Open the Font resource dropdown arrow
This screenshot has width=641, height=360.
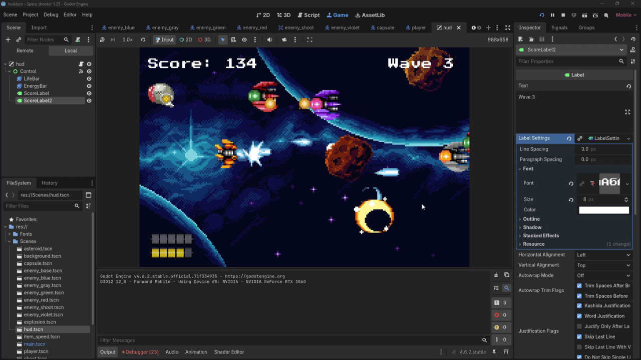click(x=627, y=183)
